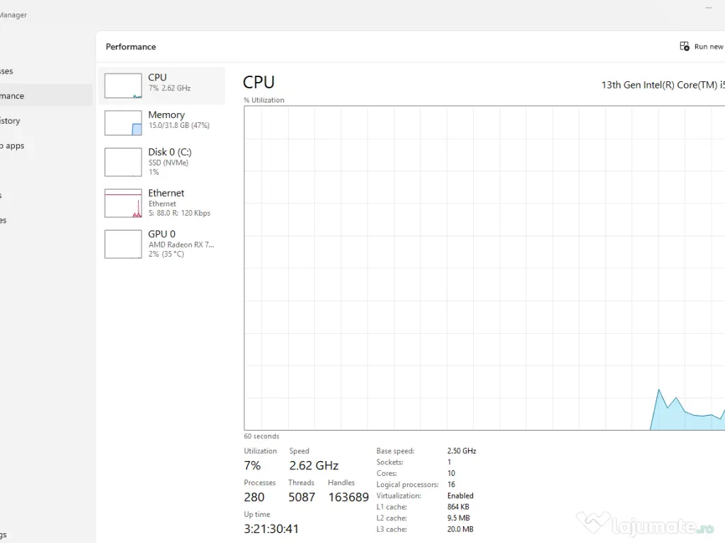
Task: Select the CPU mini graph thumbnail
Action: click(x=123, y=86)
